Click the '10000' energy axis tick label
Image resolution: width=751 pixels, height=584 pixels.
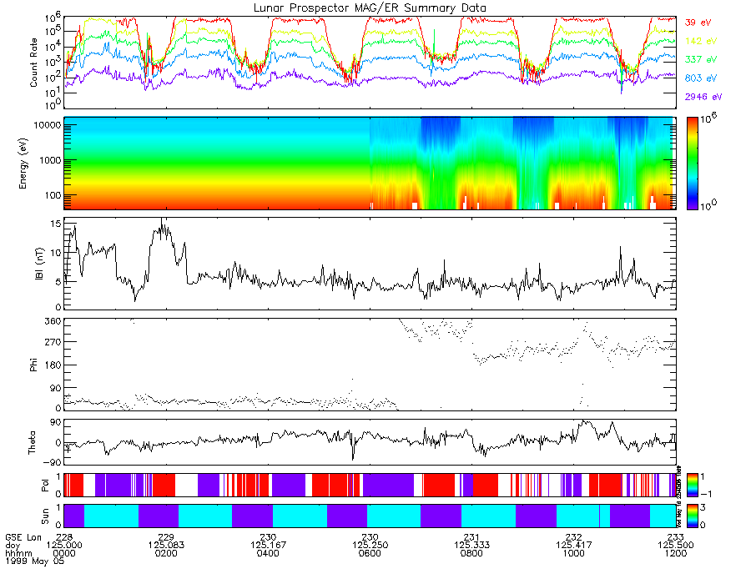tap(46, 125)
